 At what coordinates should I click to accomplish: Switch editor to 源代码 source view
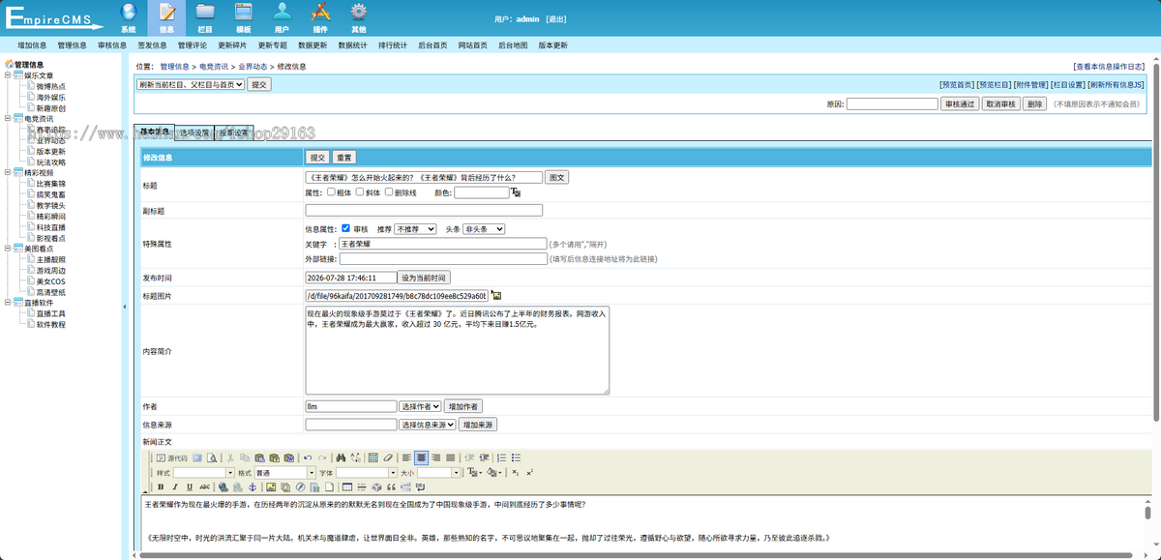point(172,457)
